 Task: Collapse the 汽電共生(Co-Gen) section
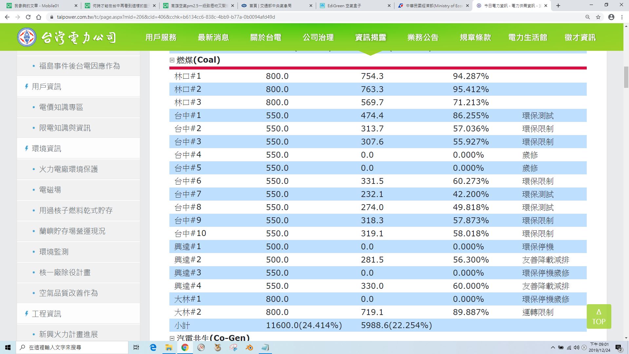(x=172, y=338)
